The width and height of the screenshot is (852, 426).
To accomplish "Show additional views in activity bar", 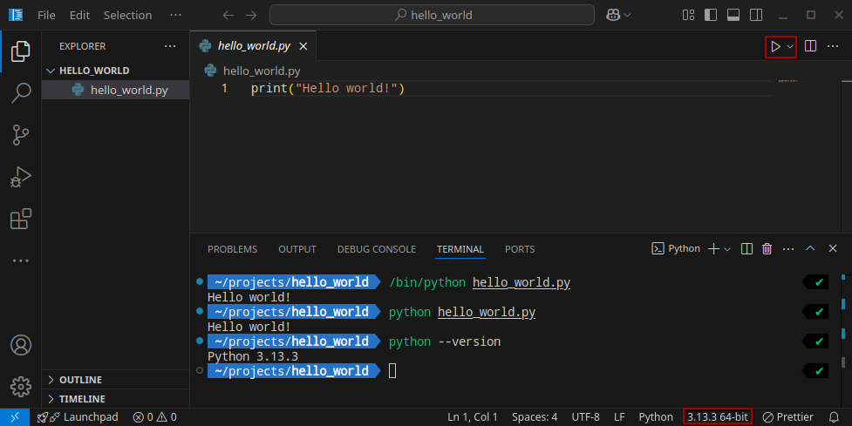I will coord(21,261).
